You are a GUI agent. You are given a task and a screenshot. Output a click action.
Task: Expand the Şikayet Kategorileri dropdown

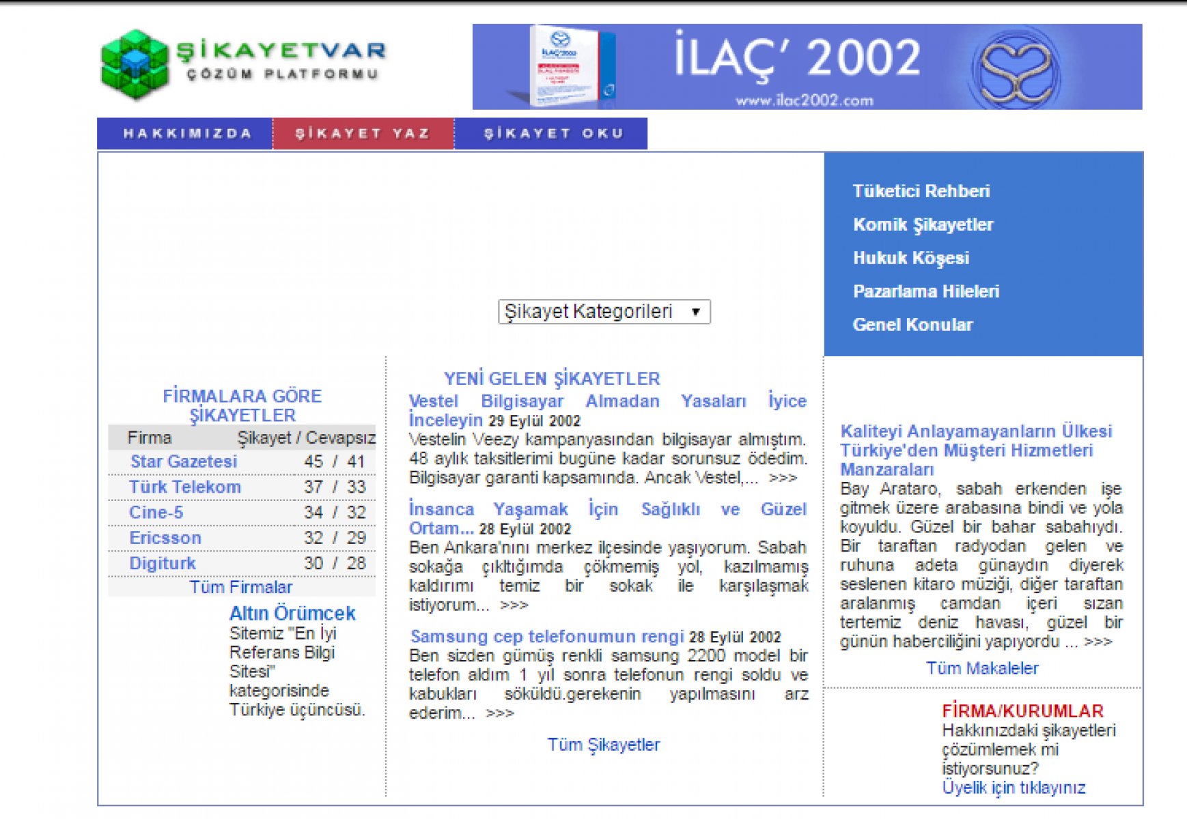[604, 312]
